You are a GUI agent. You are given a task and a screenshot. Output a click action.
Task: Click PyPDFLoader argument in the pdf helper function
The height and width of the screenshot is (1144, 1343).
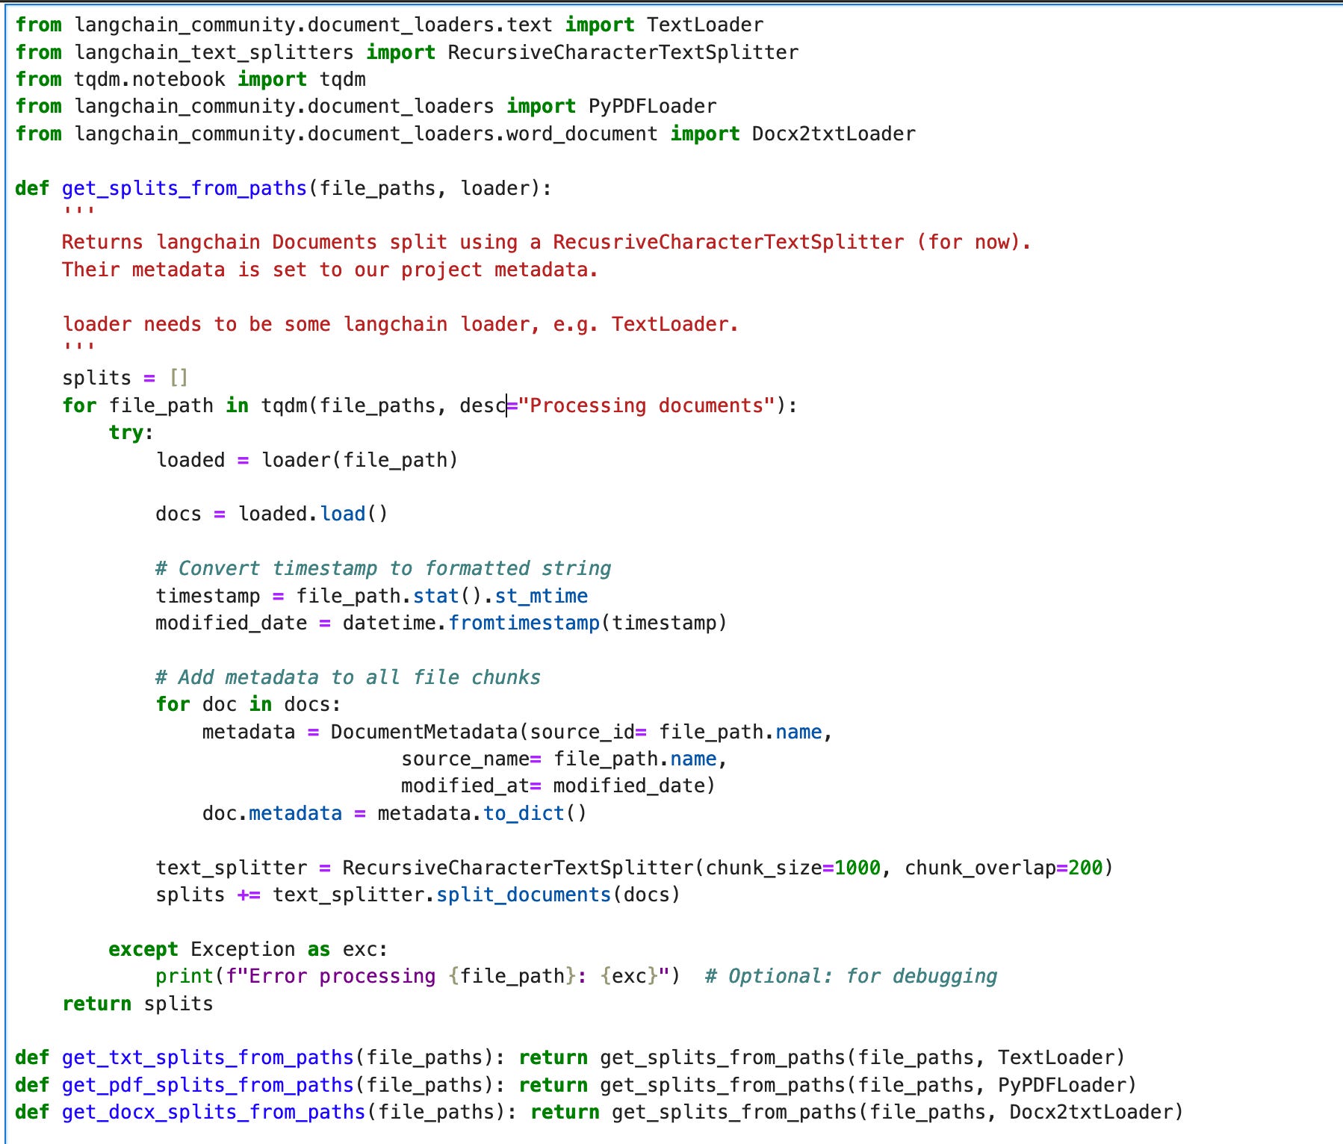[1061, 1085]
